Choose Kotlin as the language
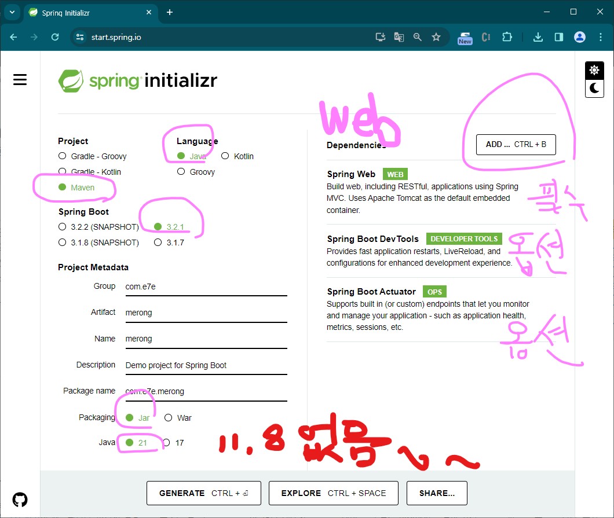Screen dimensions: 614x518 coord(237,156)
